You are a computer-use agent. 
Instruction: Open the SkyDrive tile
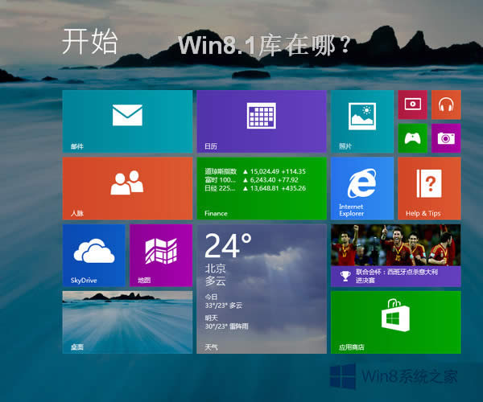click(x=94, y=256)
